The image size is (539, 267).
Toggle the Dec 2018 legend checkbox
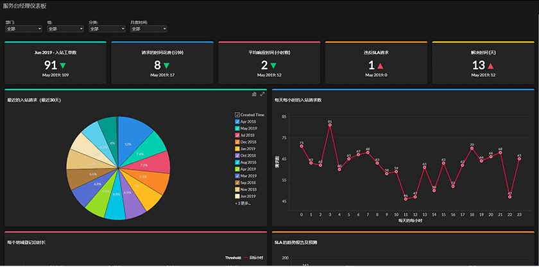[x=237, y=142]
